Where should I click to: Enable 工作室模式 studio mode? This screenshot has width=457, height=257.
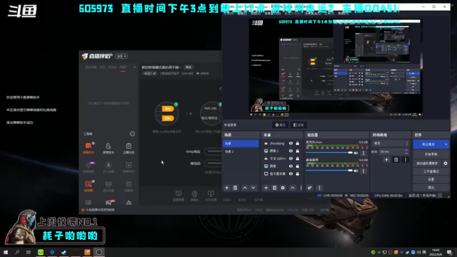[431, 172]
